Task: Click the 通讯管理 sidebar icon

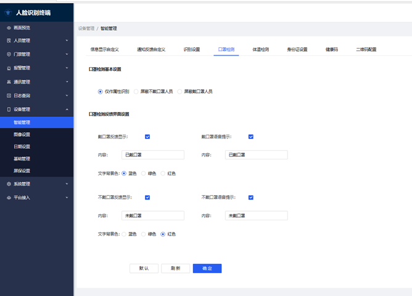Action: click(x=9, y=82)
